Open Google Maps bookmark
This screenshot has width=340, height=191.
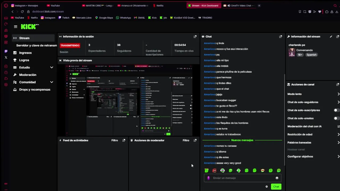pyautogui.click(x=104, y=18)
